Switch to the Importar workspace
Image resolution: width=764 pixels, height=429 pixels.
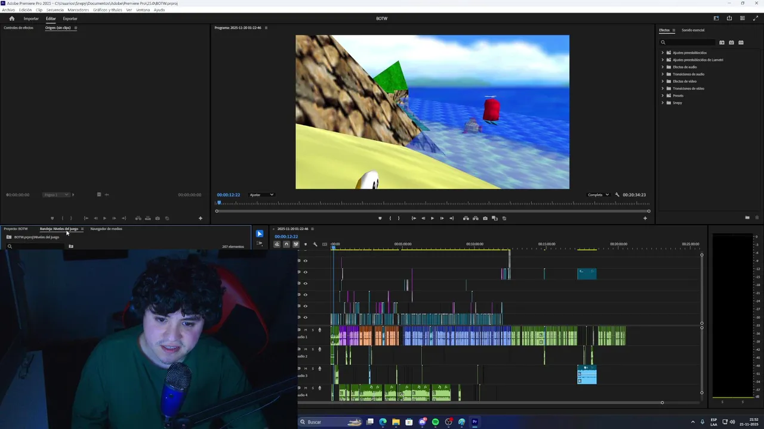tap(31, 18)
